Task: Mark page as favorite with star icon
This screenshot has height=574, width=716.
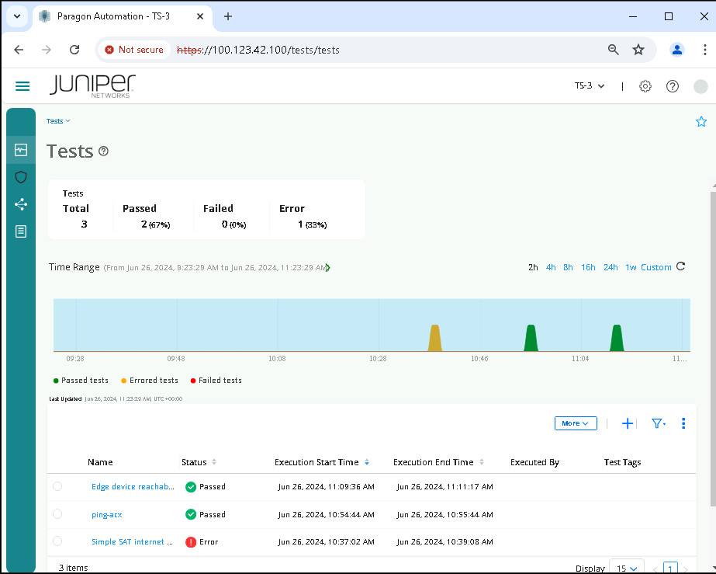Action: pos(701,122)
